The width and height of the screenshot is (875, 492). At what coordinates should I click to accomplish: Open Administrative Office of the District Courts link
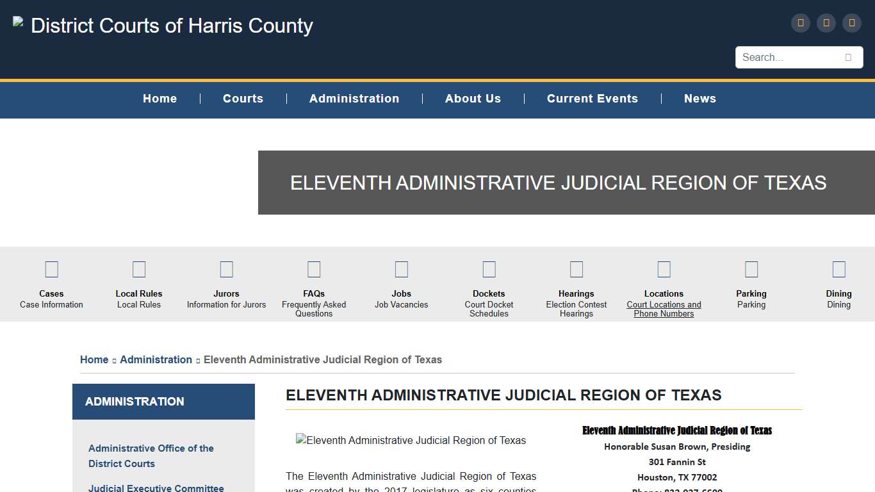(x=151, y=456)
